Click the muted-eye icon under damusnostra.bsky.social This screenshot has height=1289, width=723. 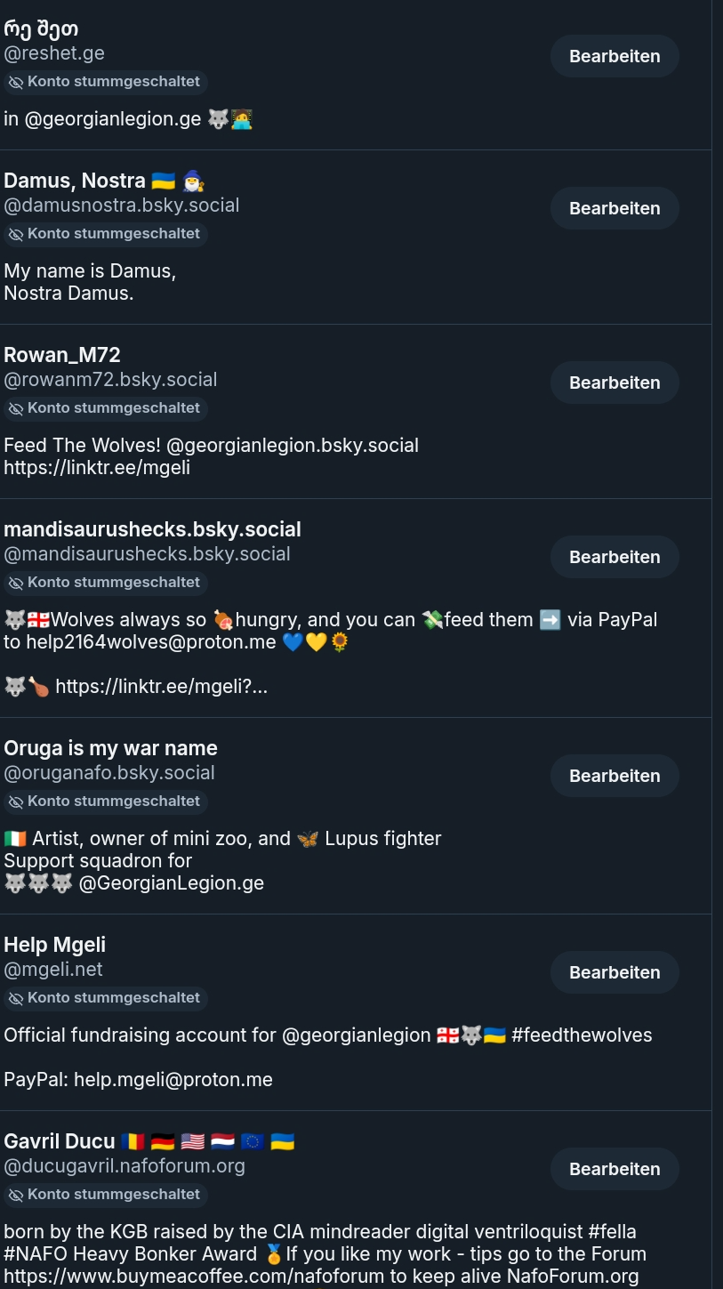[x=16, y=234]
